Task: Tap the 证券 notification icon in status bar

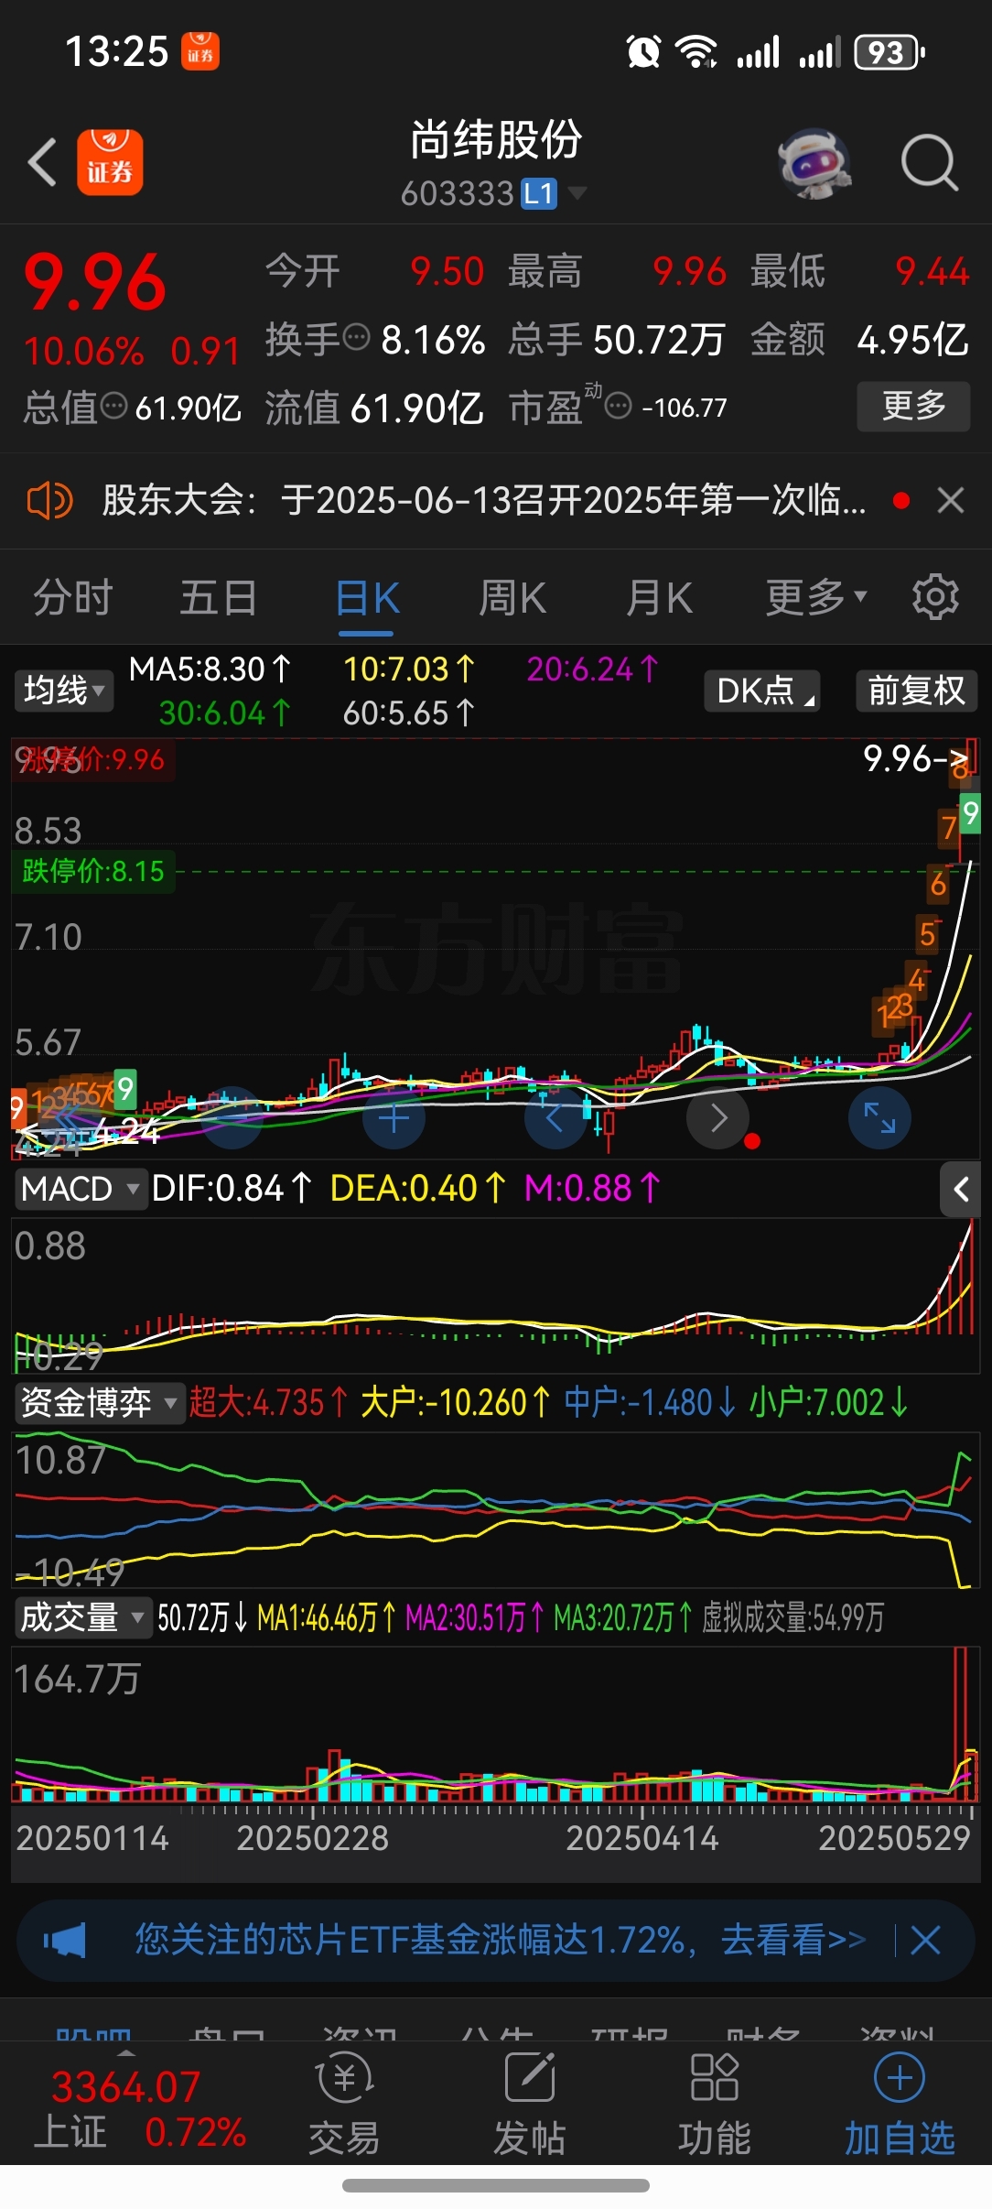Action: click(200, 51)
